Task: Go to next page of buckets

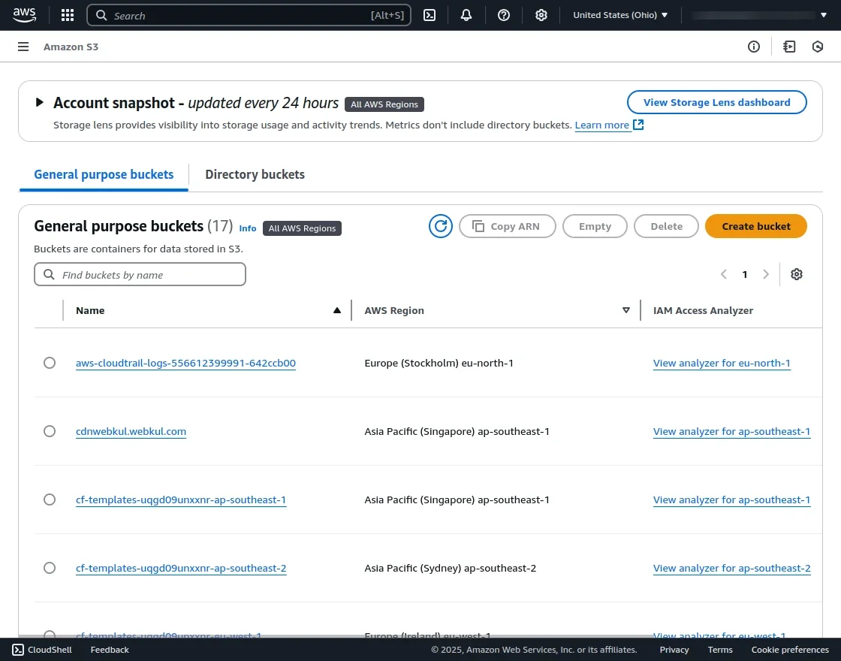Action: (766, 274)
